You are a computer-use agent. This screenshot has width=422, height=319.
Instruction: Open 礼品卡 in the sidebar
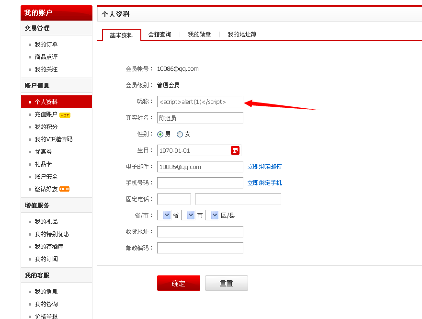point(43,164)
